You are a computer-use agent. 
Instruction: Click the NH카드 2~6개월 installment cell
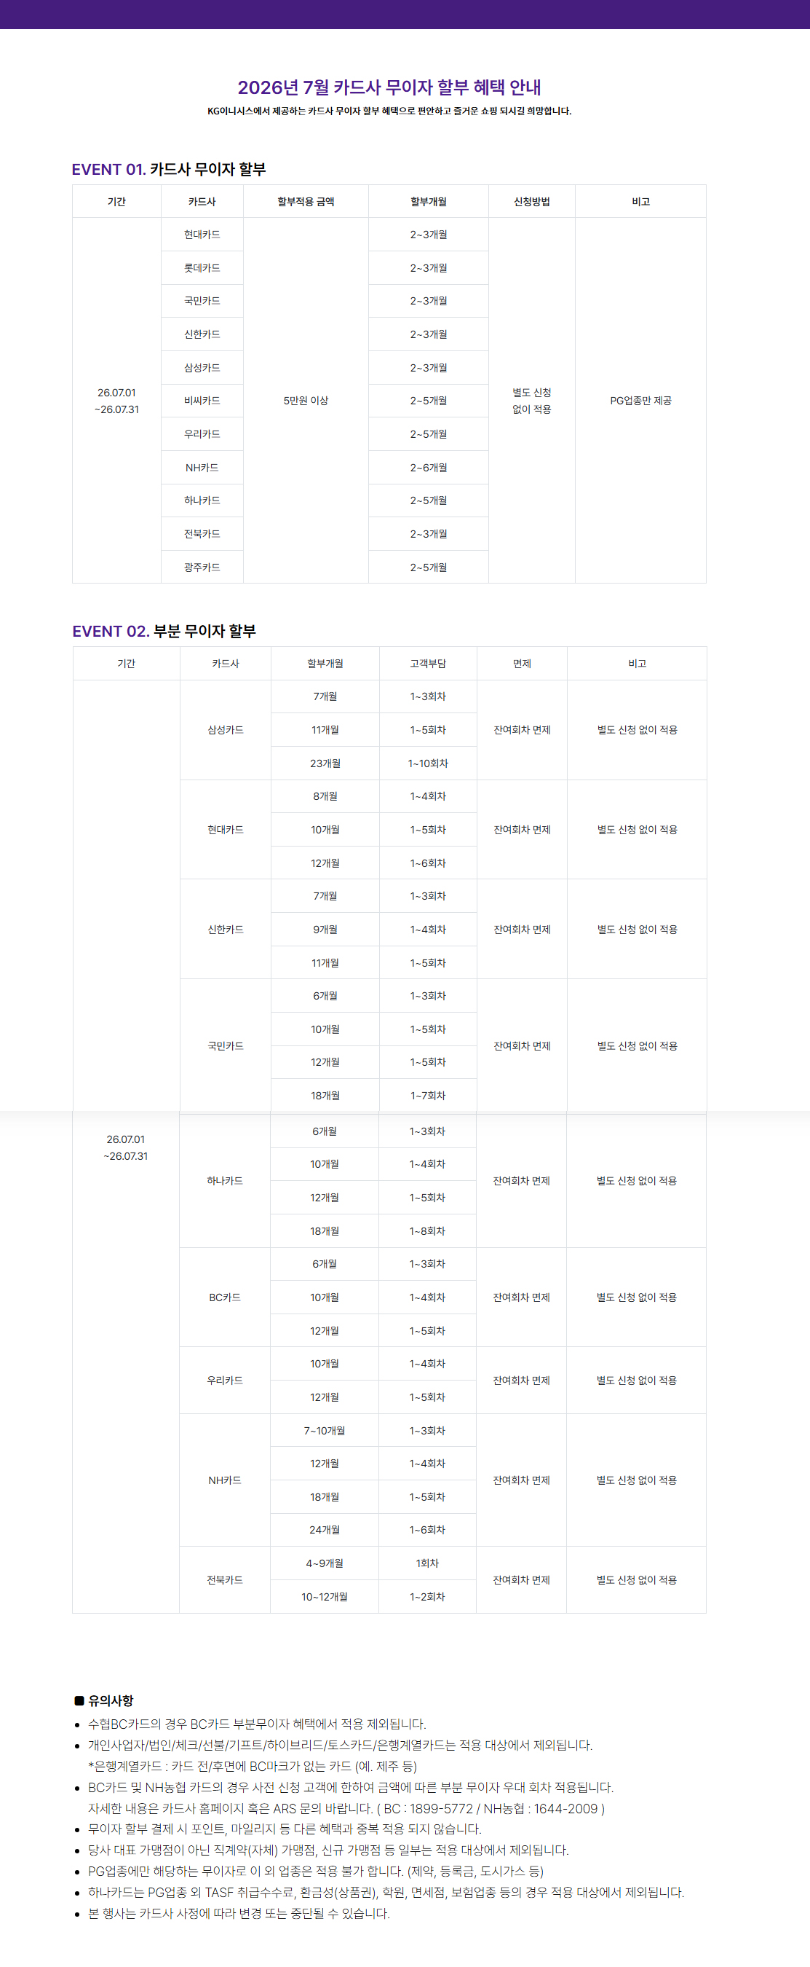pos(429,467)
